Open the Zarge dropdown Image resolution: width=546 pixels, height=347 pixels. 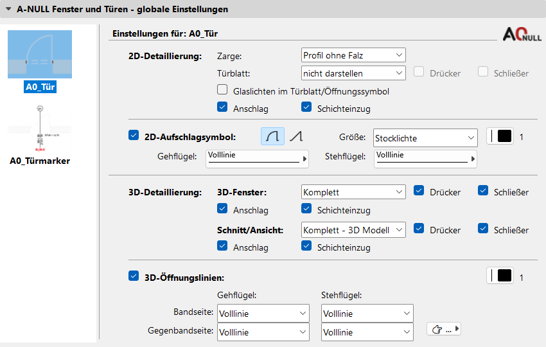coord(353,56)
